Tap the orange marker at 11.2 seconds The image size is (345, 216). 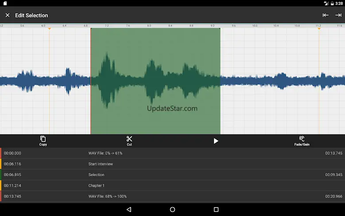(319, 29)
